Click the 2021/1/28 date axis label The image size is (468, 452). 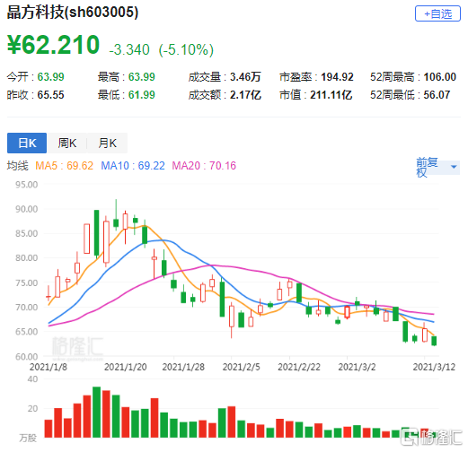183,367
